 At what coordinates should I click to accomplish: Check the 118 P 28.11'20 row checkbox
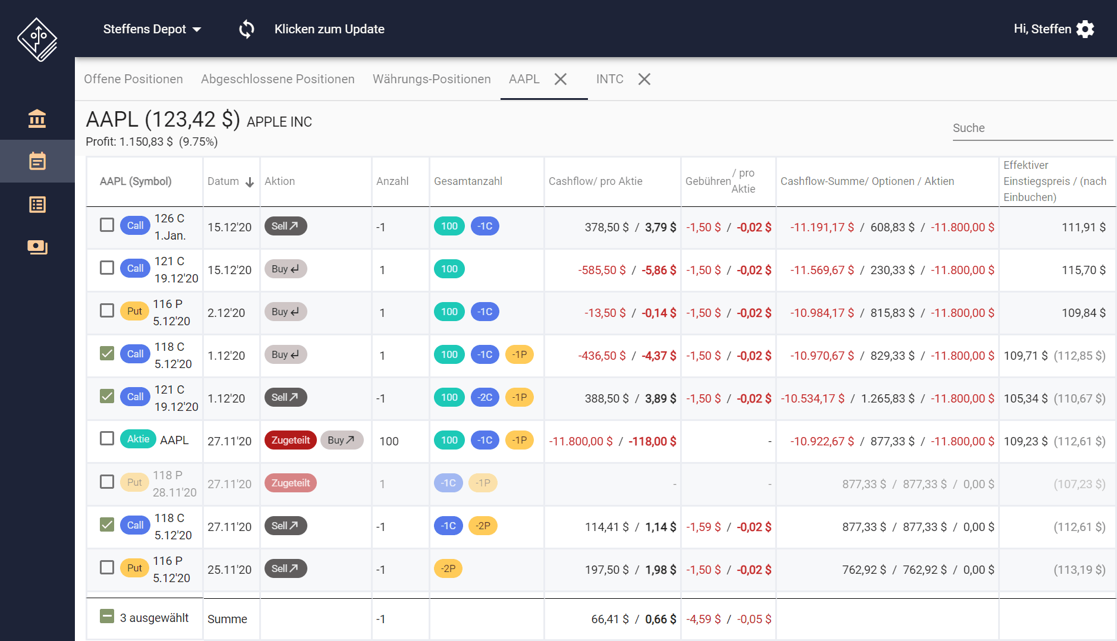pos(107,482)
